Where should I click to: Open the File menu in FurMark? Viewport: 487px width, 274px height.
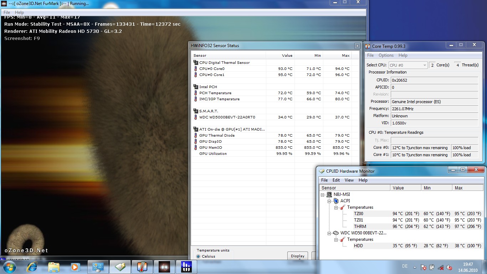7,12
